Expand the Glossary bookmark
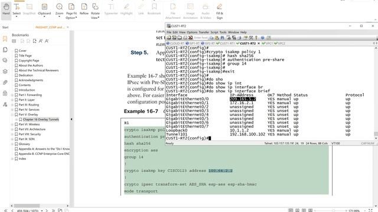378x212 pixels. pos(12,144)
